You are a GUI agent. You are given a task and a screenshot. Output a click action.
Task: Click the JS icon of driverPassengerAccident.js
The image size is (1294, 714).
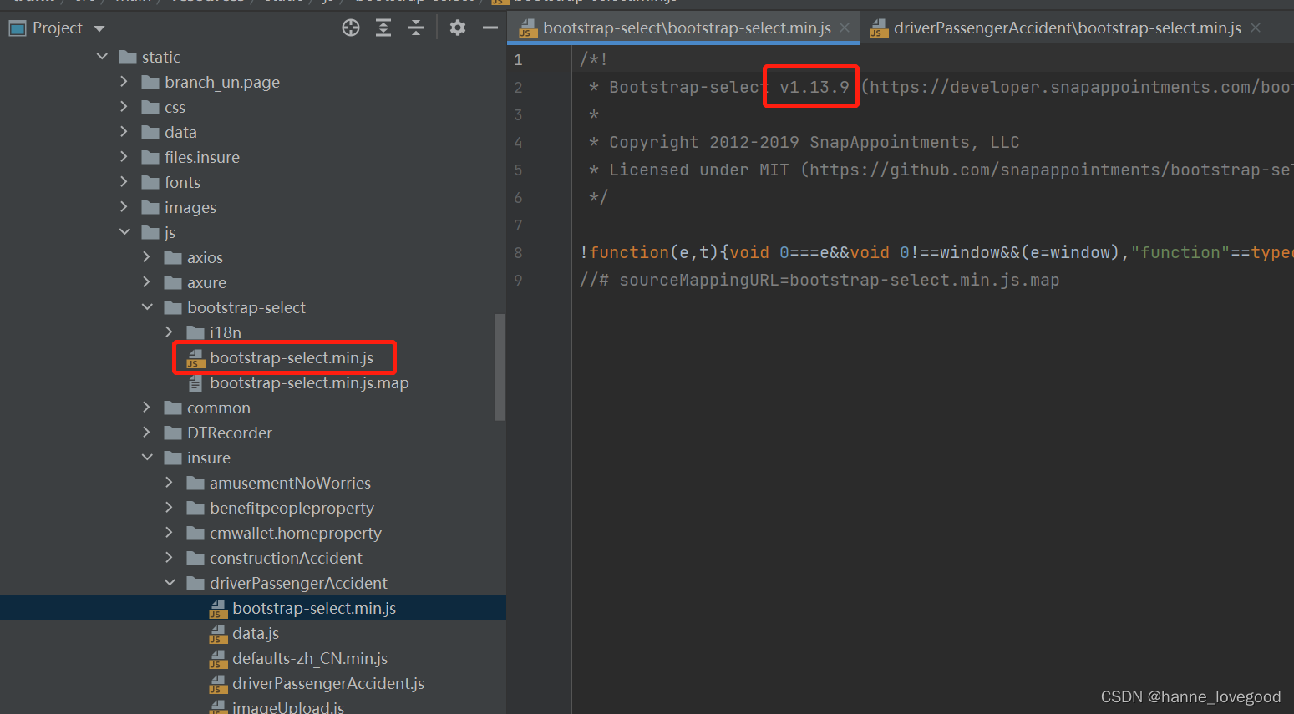(x=218, y=684)
